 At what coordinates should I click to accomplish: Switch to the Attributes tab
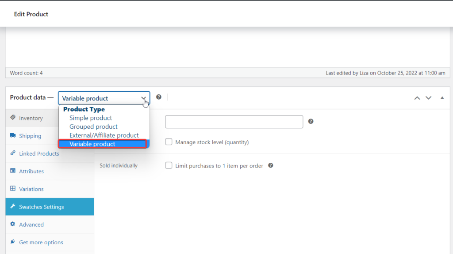pos(50,172)
